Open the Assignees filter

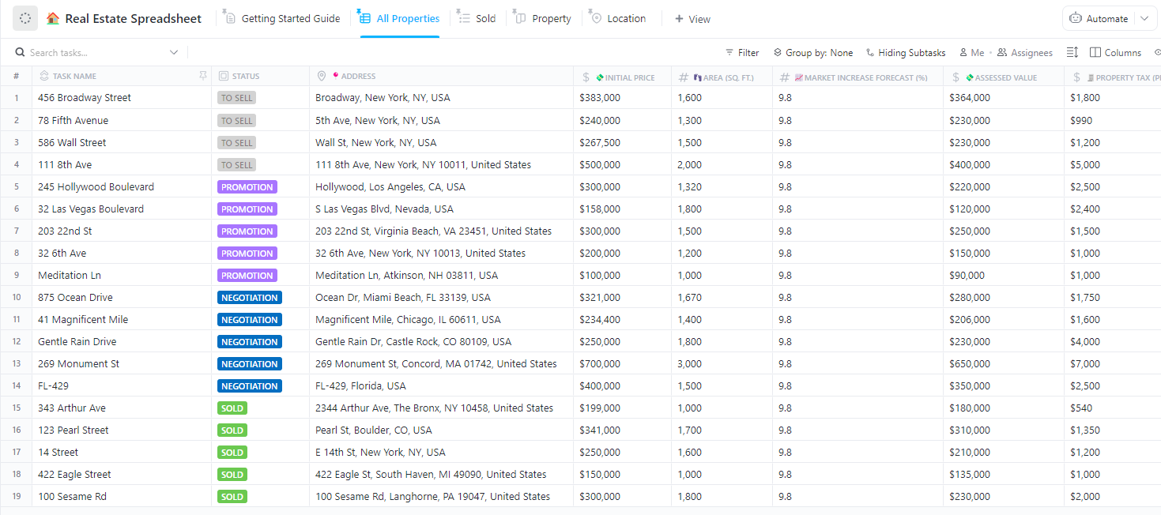tap(1025, 53)
